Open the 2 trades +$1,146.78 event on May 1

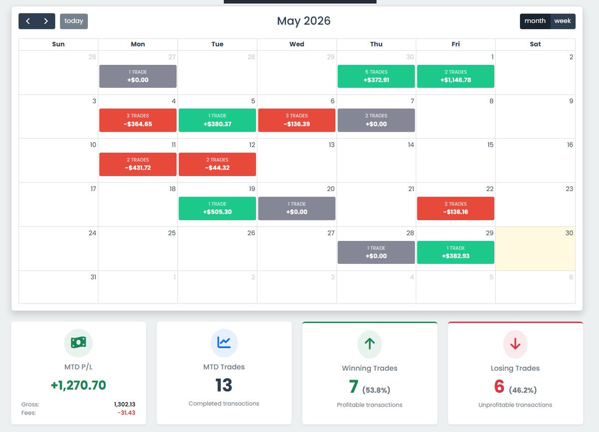coord(456,76)
